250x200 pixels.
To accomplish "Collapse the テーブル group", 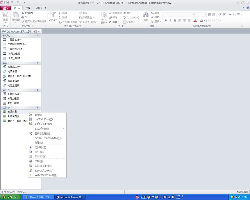I will (x=37, y=36).
